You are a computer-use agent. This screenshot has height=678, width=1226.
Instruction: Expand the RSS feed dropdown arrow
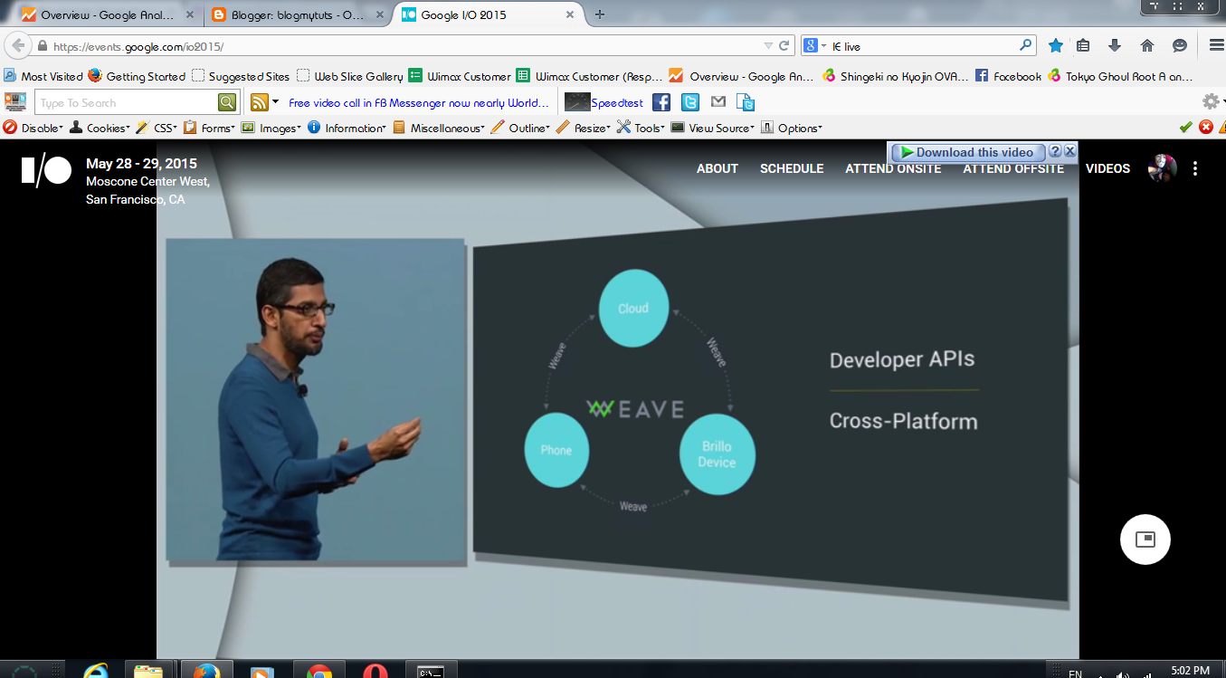275,102
